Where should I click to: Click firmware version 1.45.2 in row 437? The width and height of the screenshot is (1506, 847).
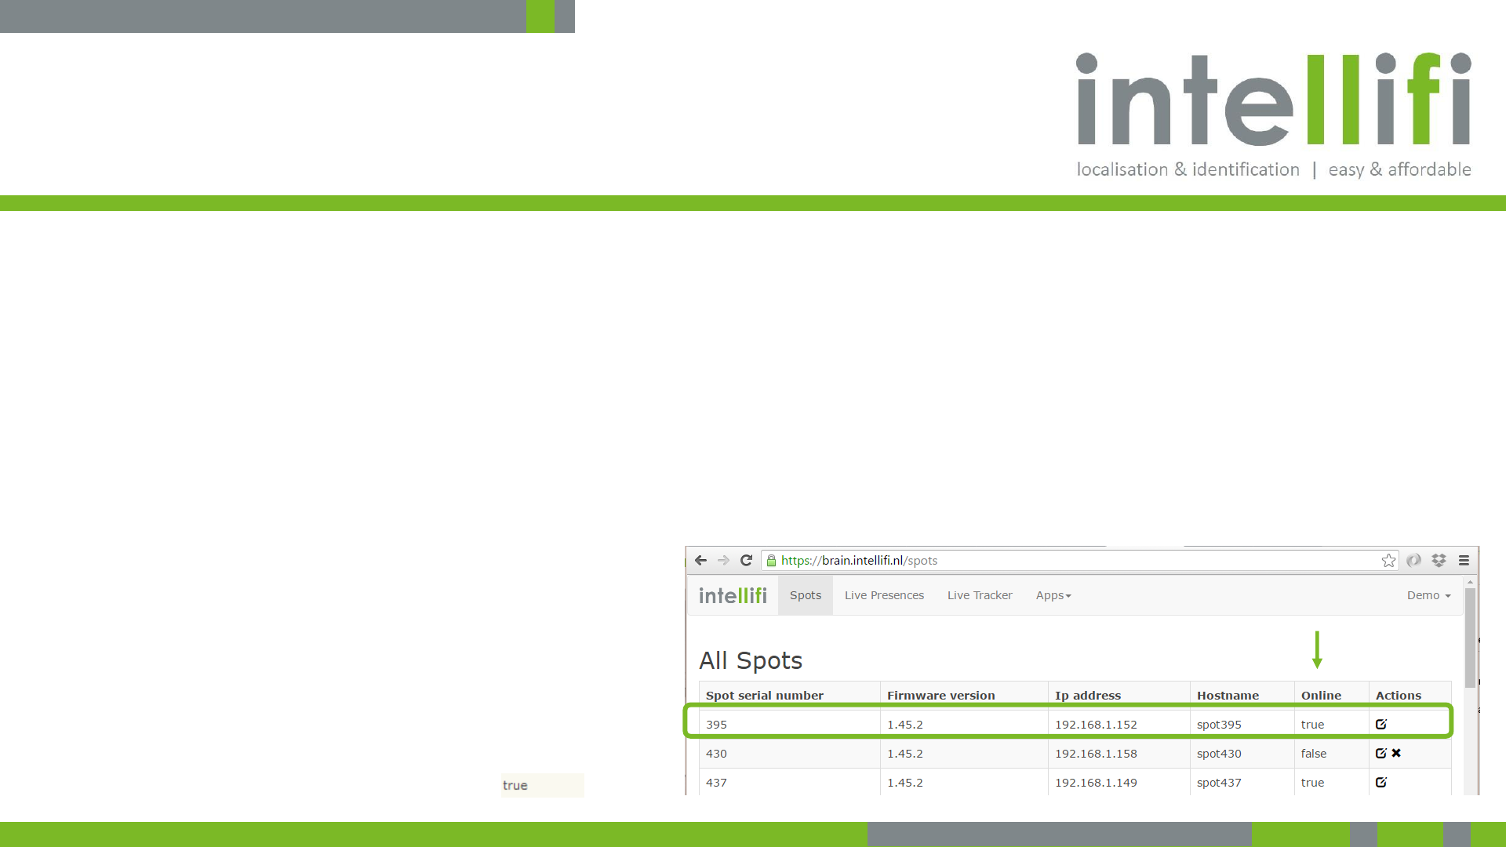click(x=904, y=782)
